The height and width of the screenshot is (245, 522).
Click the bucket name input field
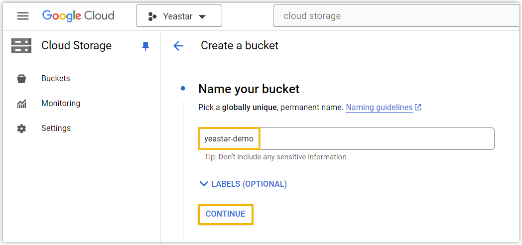(346, 139)
